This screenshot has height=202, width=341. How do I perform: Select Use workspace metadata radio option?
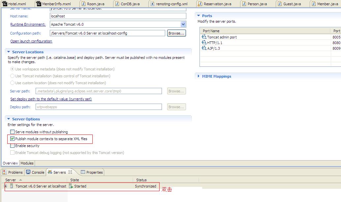(13, 69)
